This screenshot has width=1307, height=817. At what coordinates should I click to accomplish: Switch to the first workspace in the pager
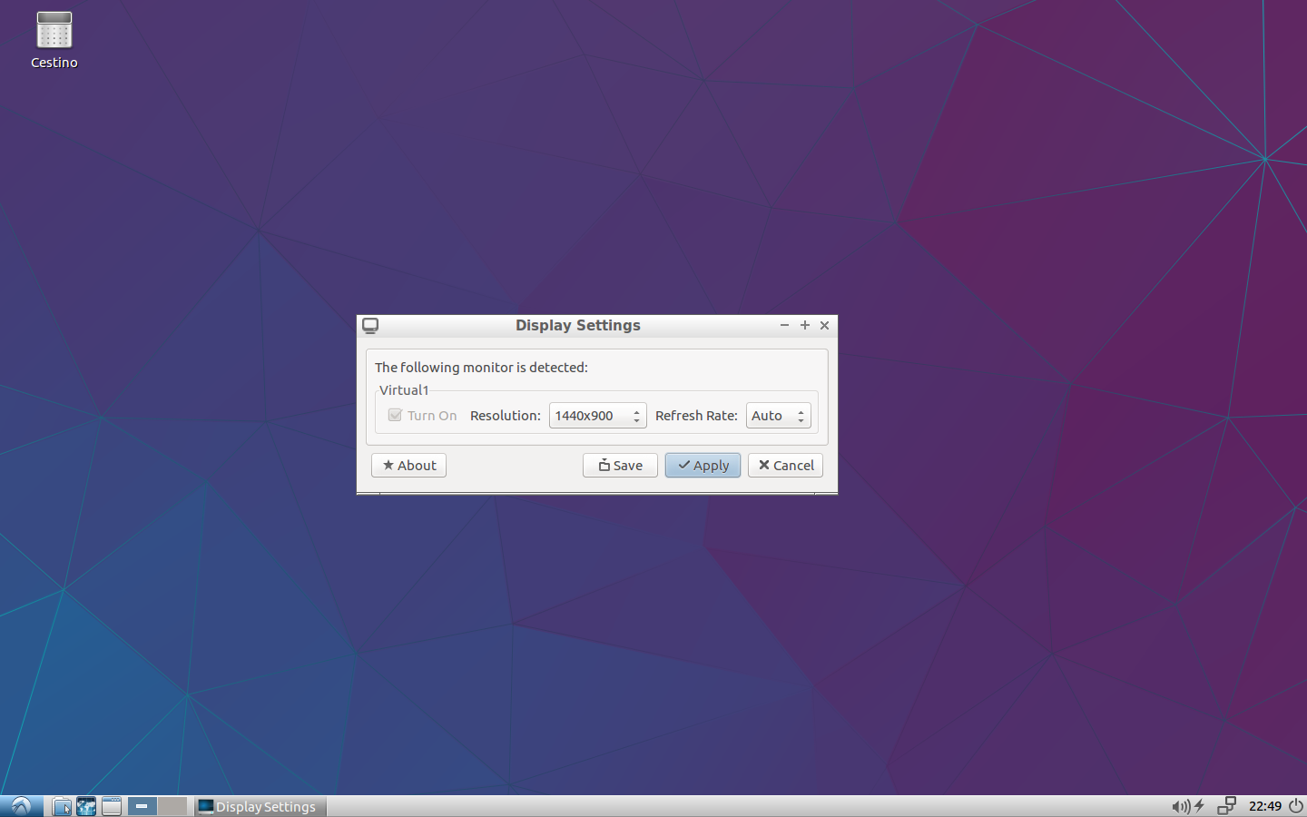click(142, 806)
